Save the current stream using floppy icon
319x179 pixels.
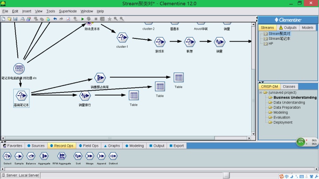pos(15,19)
